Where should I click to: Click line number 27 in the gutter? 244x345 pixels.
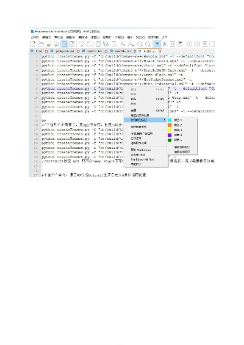point(36,175)
